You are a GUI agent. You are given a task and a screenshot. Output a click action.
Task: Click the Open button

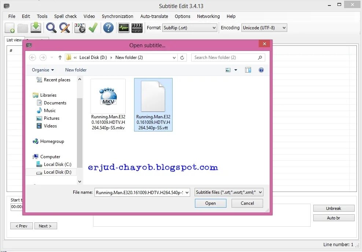tap(211, 203)
